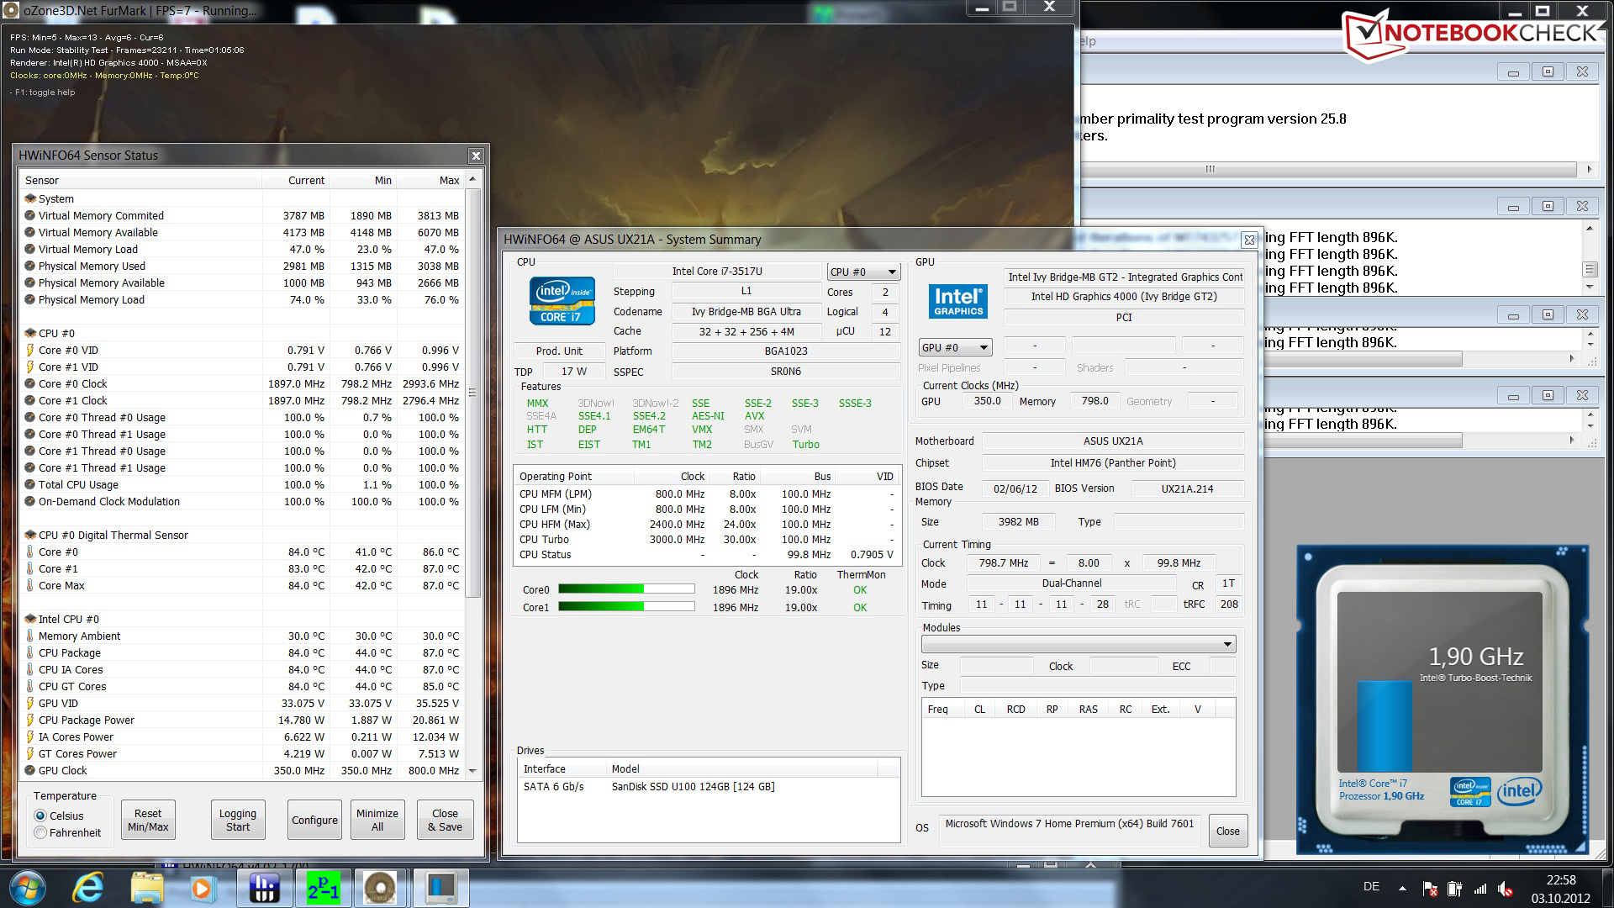Click the Prime95 top pane right scroll arrow
Screen dimensions: 1614x908
[x=1589, y=170]
